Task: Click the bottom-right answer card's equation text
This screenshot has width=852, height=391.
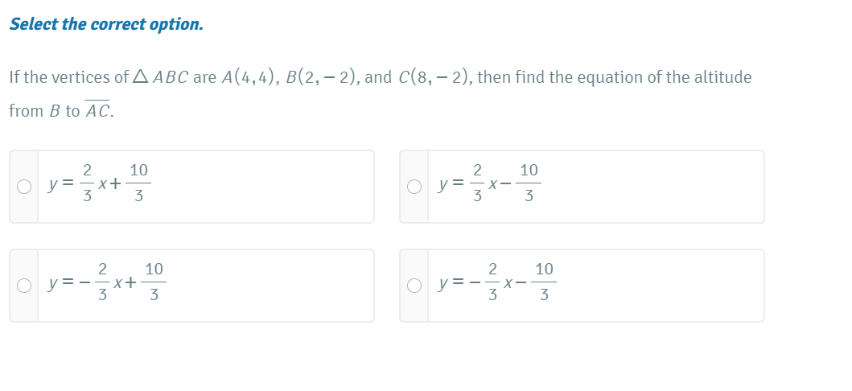Action: [496, 282]
